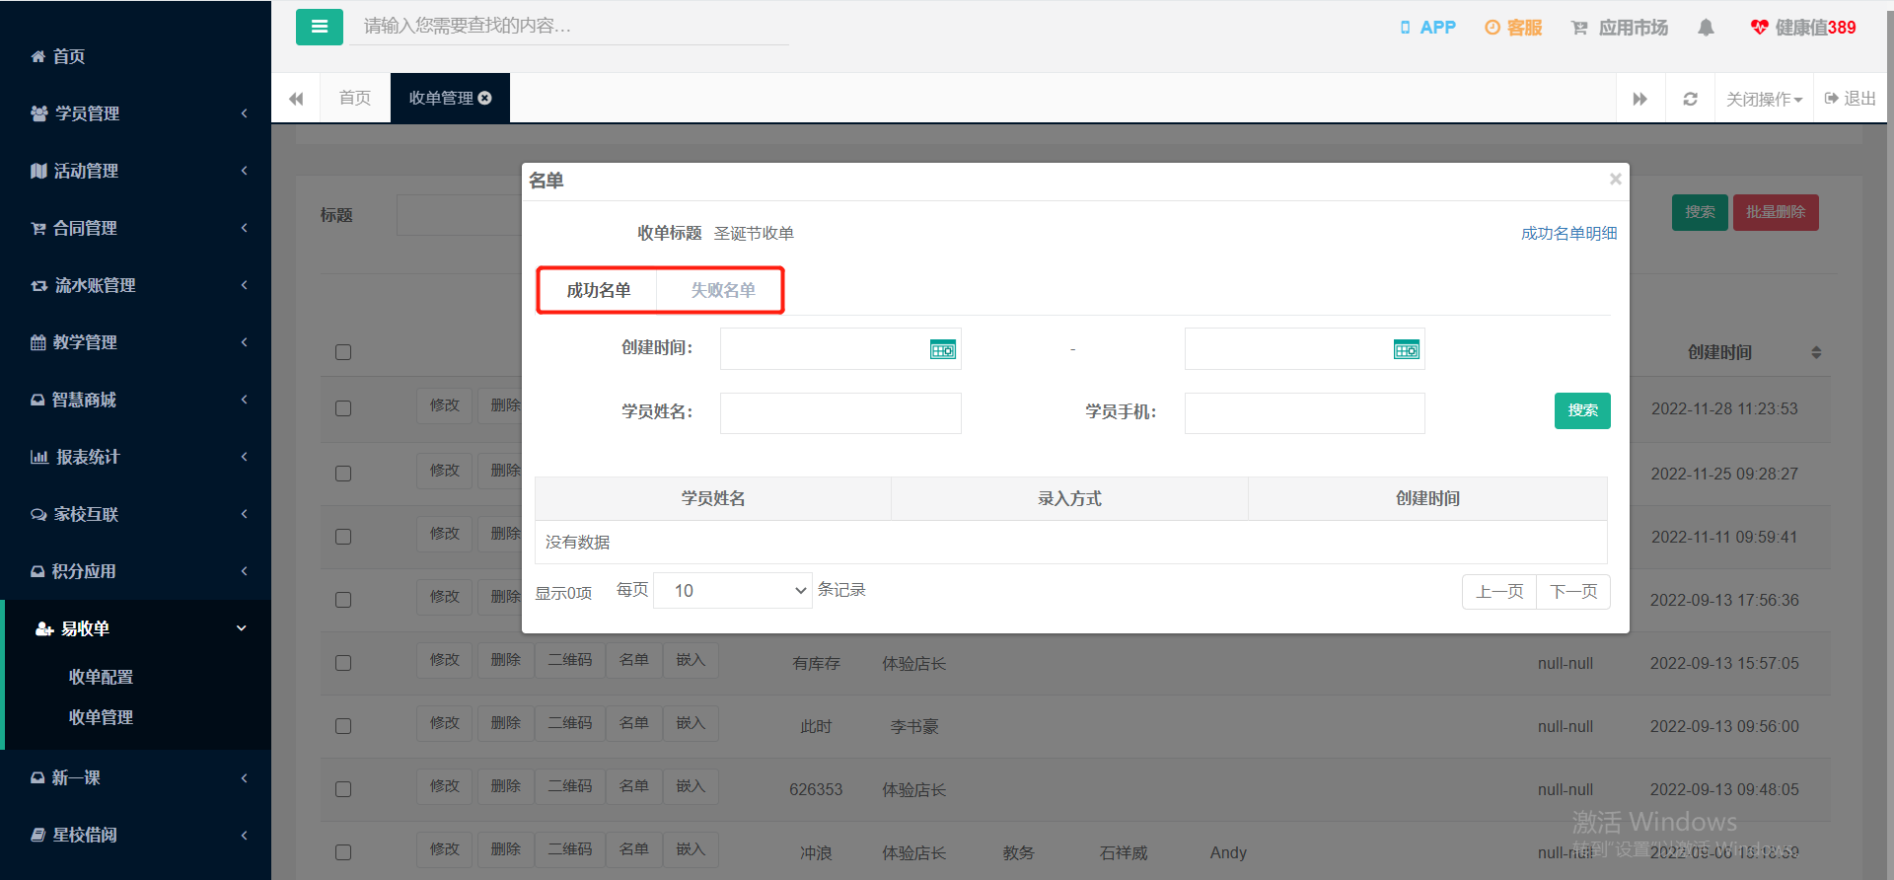This screenshot has height=880, width=1894.
Task: Open the 首页 tab in tab bar
Action: pyautogui.click(x=355, y=98)
